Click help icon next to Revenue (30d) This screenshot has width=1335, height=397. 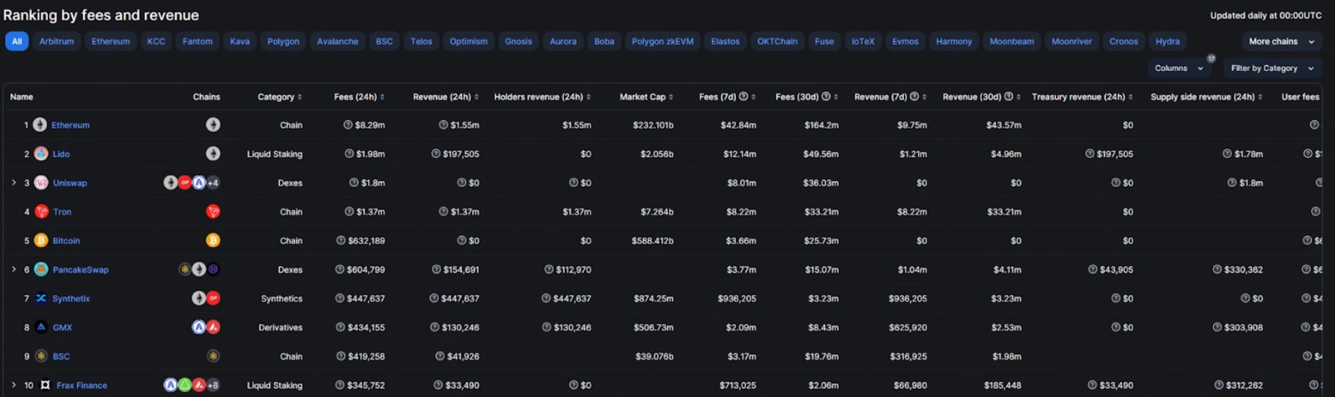[x=1009, y=96]
